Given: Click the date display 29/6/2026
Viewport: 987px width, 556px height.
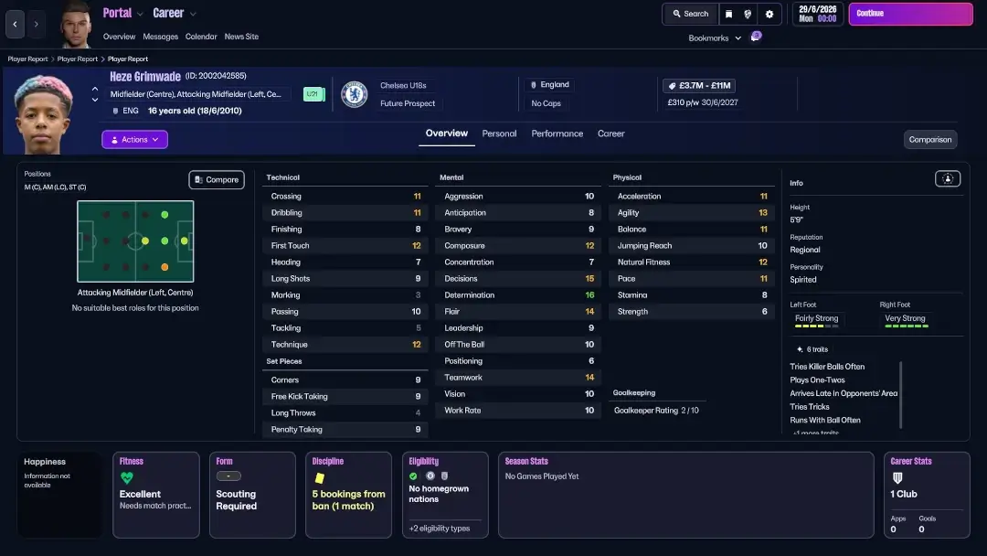Looking at the screenshot, I should (x=818, y=14).
